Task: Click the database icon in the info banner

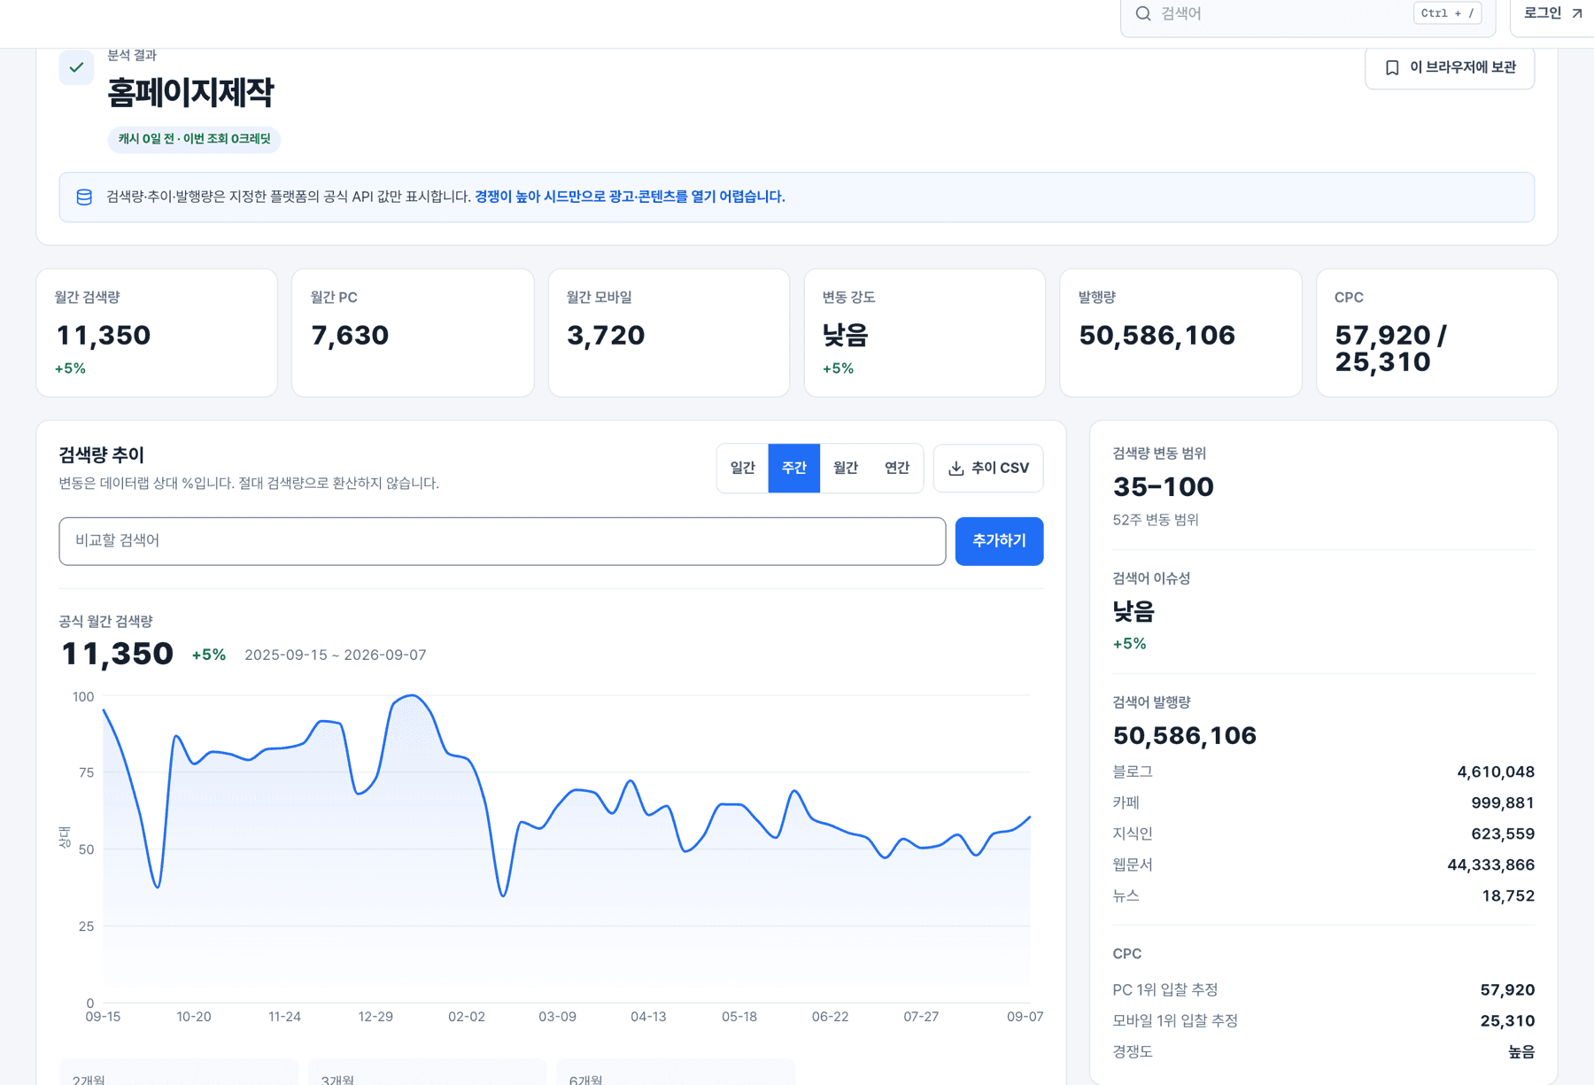Action: [x=84, y=197]
